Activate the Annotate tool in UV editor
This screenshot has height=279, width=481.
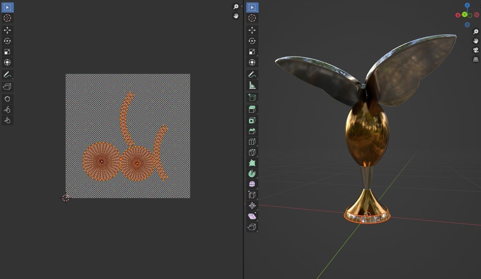[7, 74]
